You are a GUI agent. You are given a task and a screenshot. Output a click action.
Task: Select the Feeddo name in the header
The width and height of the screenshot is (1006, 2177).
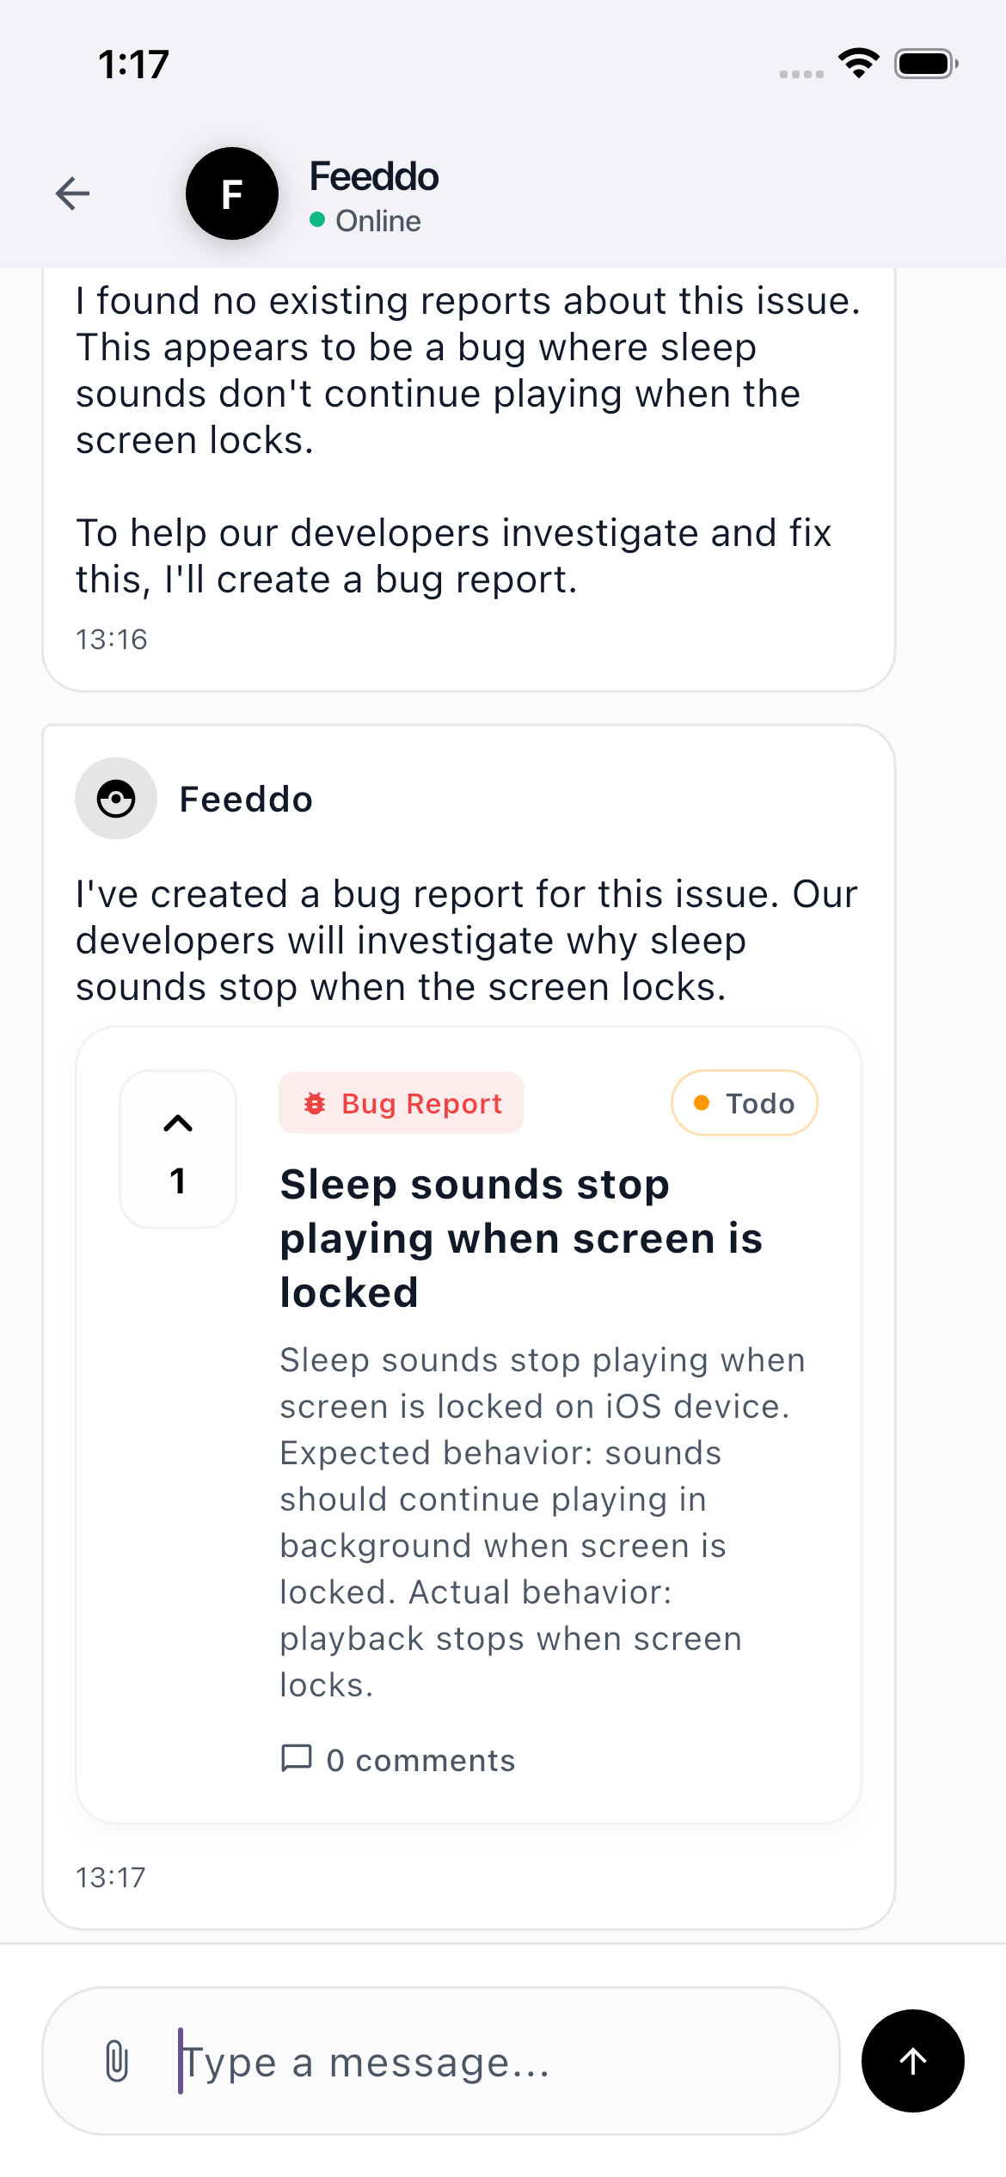pos(373,175)
